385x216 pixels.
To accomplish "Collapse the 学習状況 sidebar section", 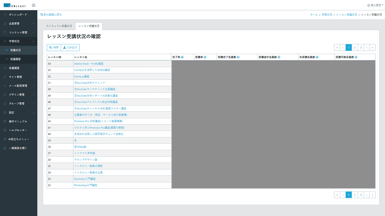I will click(x=19, y=41).
